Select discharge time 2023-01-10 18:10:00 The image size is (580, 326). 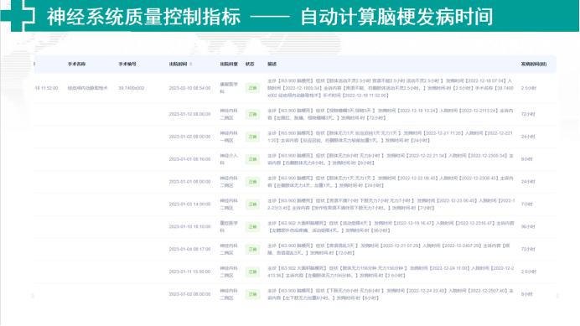point(189,226)
